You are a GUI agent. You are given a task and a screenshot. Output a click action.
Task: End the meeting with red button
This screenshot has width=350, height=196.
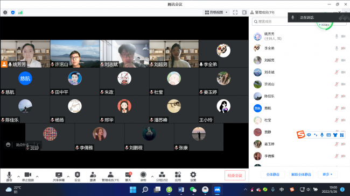(235, 176)
